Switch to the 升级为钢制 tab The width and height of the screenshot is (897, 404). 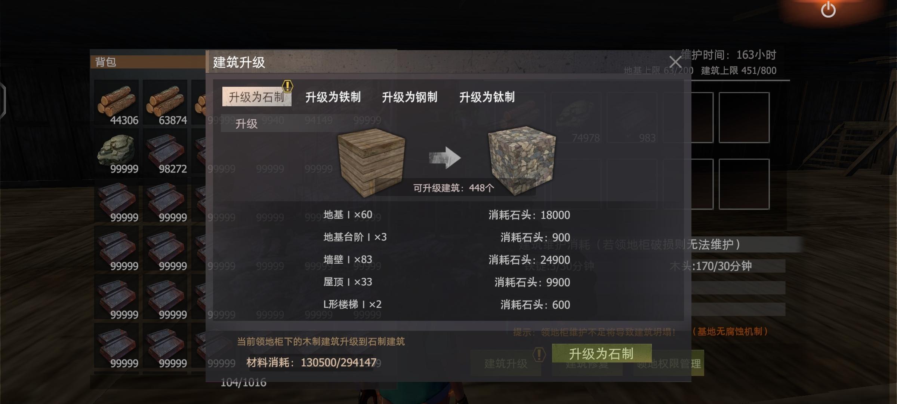[410, 97]
